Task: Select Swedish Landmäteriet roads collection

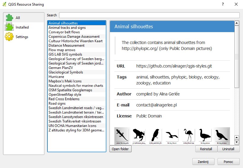Action: pos(77,108)
